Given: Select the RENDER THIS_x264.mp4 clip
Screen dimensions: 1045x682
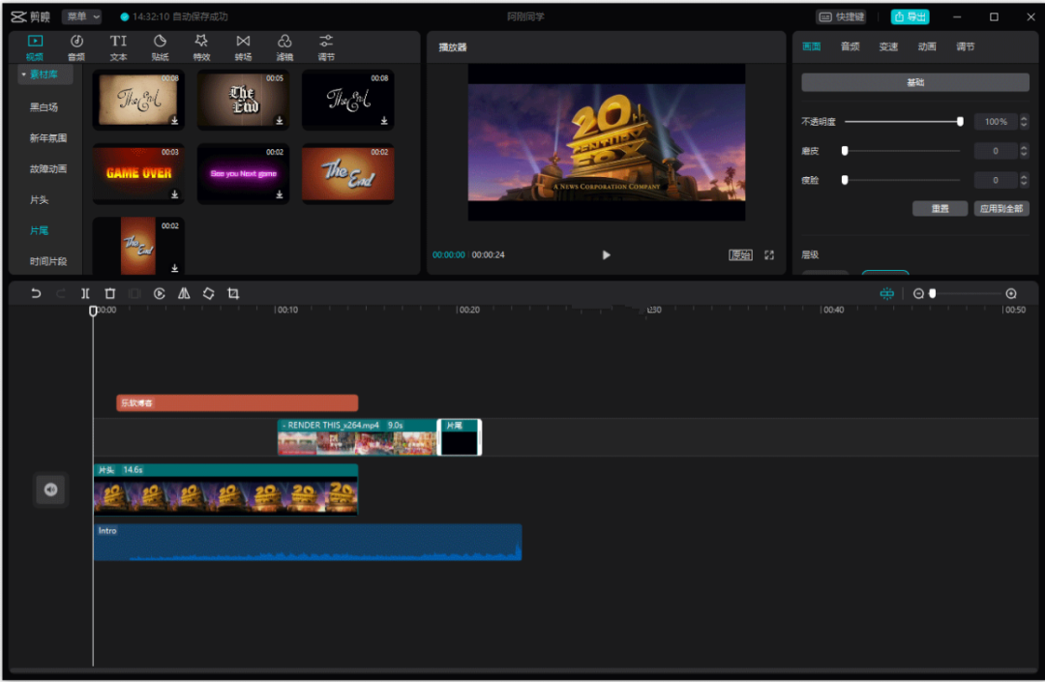Looking at the screenshot, I should click(x=357, y=437).
